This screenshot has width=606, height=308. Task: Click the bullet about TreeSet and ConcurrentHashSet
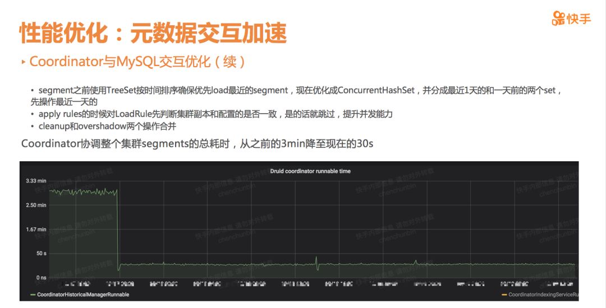(296, 96)
